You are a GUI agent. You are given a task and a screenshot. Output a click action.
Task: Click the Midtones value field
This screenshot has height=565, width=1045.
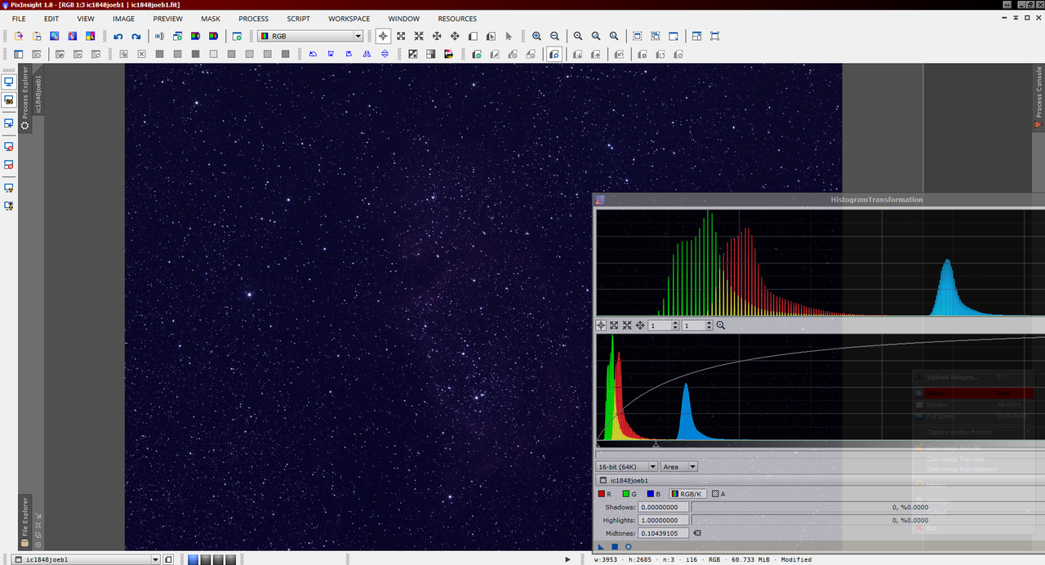pos(664,533)
